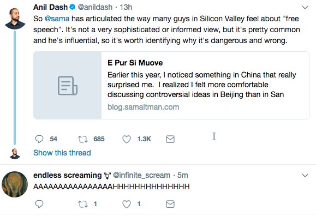Screen dimensions: 316x216
Task: Open Anil Dash's profile picture
Action: click(x=15, y=19)
